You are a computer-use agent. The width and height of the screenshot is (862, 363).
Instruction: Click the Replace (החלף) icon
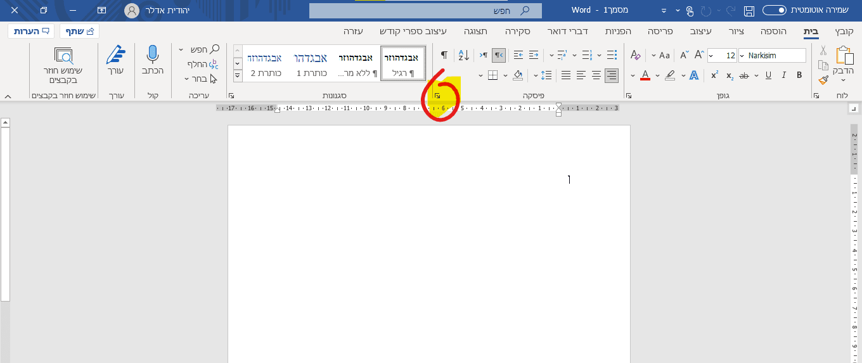tap(214, 64)
